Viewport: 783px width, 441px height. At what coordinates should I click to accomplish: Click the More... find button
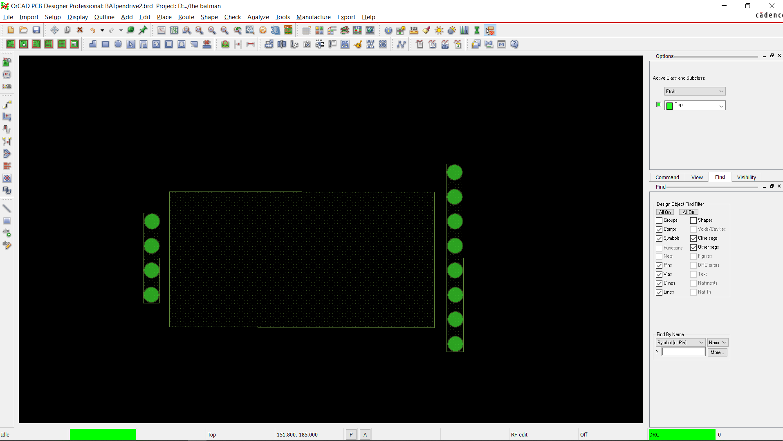click(x=717, y=352)
